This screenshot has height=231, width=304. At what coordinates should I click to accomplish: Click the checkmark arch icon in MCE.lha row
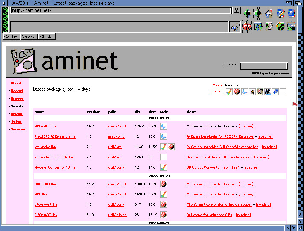pos(164,194)
